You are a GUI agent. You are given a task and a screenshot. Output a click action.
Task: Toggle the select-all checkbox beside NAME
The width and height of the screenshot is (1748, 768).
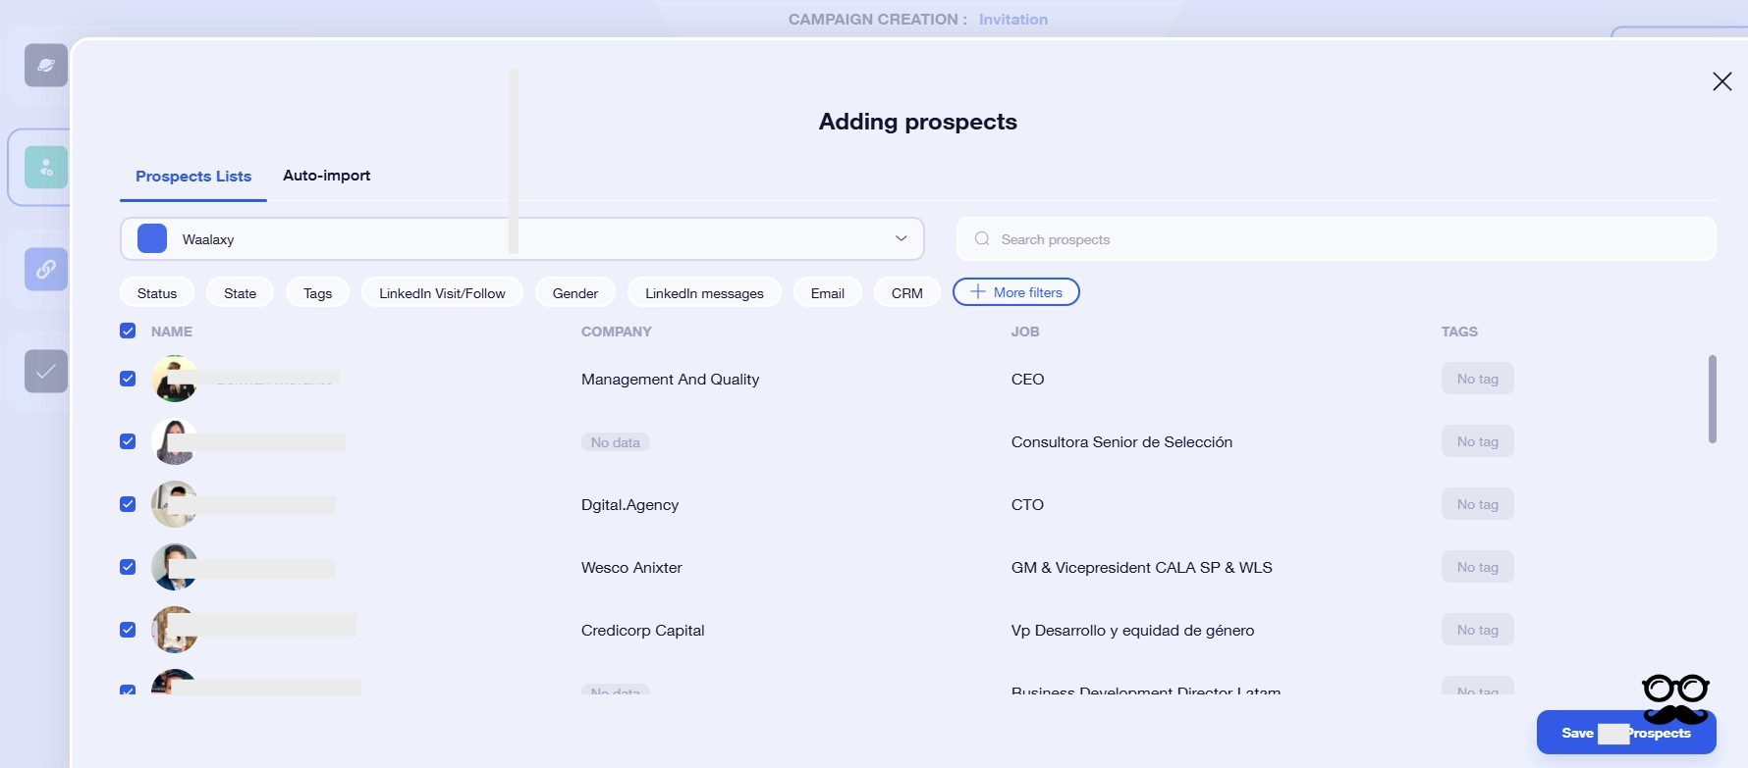[x=128, y=331]
